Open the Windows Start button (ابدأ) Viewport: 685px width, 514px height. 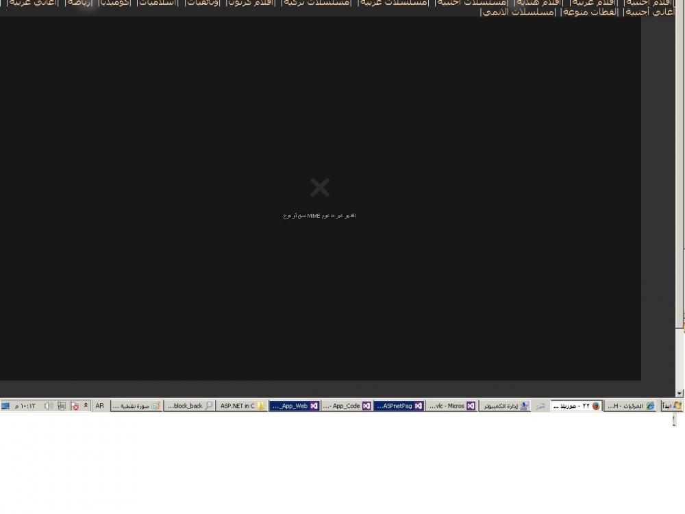click(x=672, y=406)
